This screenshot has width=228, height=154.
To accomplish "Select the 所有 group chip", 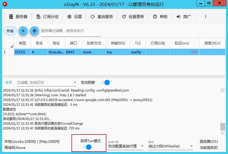I will click(x=10, y=31).
